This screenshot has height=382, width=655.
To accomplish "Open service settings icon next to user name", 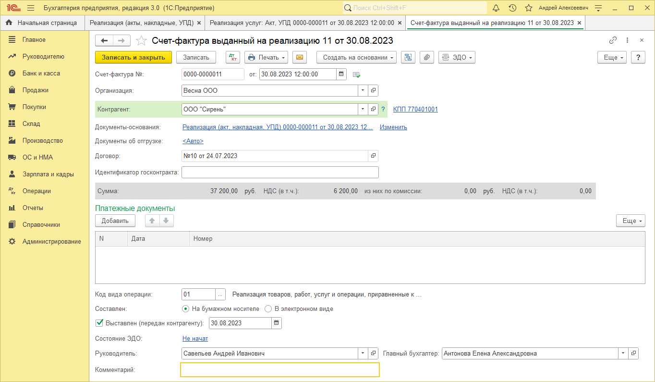I will (598, 8).
